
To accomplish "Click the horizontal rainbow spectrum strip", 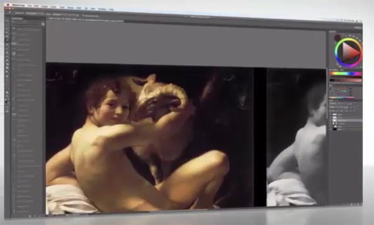I will pyautogui.click(x=346, y=74).
